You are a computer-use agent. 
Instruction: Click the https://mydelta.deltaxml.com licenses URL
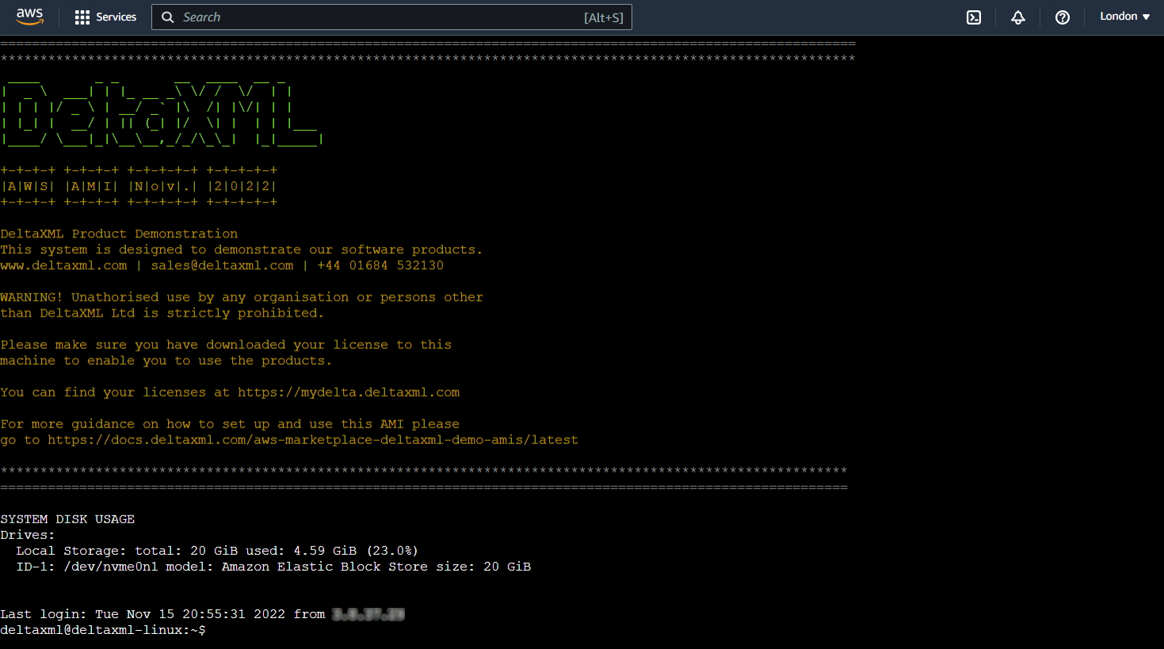coord(349,393)
